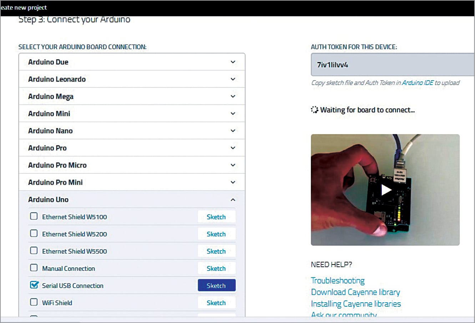This screenshot has height=323, width=475.
Task: Click Sketch next to Manual Connection
Action: pyautogui.click(x=217, y=268)
